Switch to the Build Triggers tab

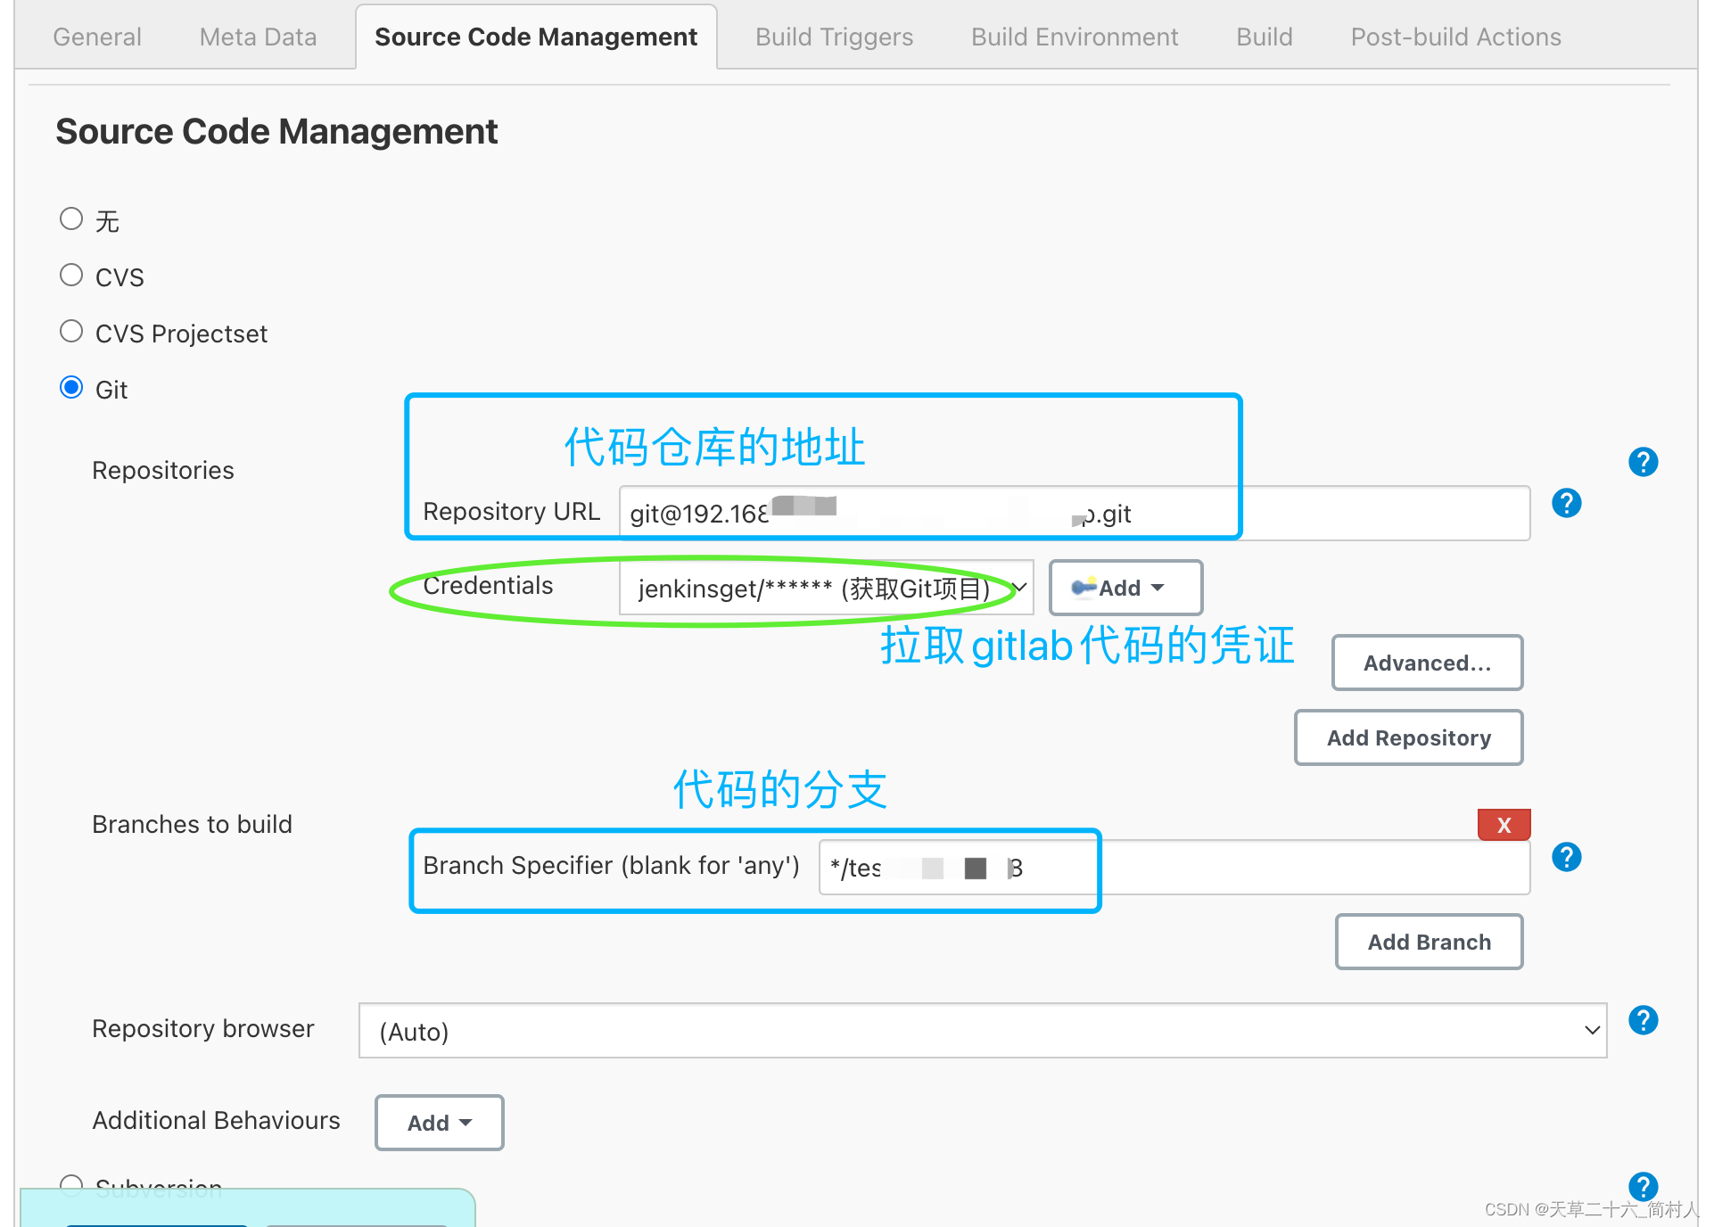point(834,37)
